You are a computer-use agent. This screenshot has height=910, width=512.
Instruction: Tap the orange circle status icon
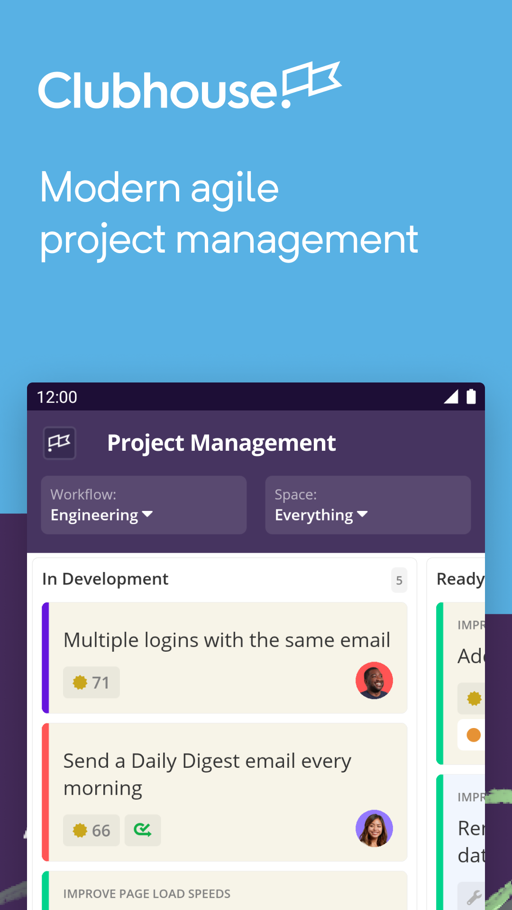[474, 735]
